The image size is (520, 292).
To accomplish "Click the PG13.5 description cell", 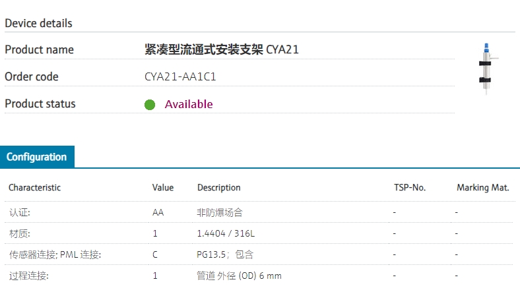I will click(225, 254).
